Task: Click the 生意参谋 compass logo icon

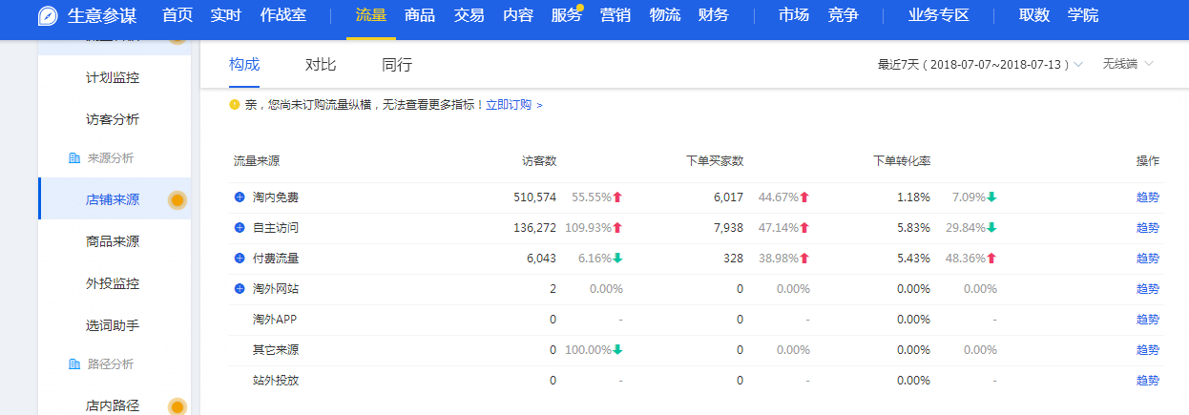Action: point(48,16)
